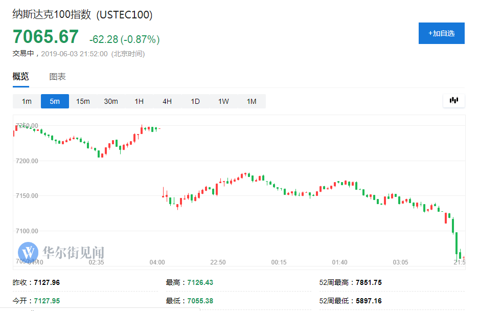Click the 22:50 time axis label
The image size is (479, 311).
(x=218, y=262)
